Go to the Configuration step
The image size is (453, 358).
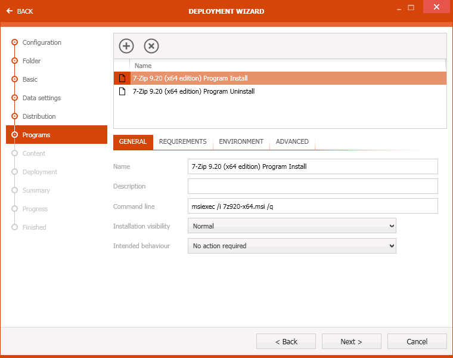pos(42,42)
